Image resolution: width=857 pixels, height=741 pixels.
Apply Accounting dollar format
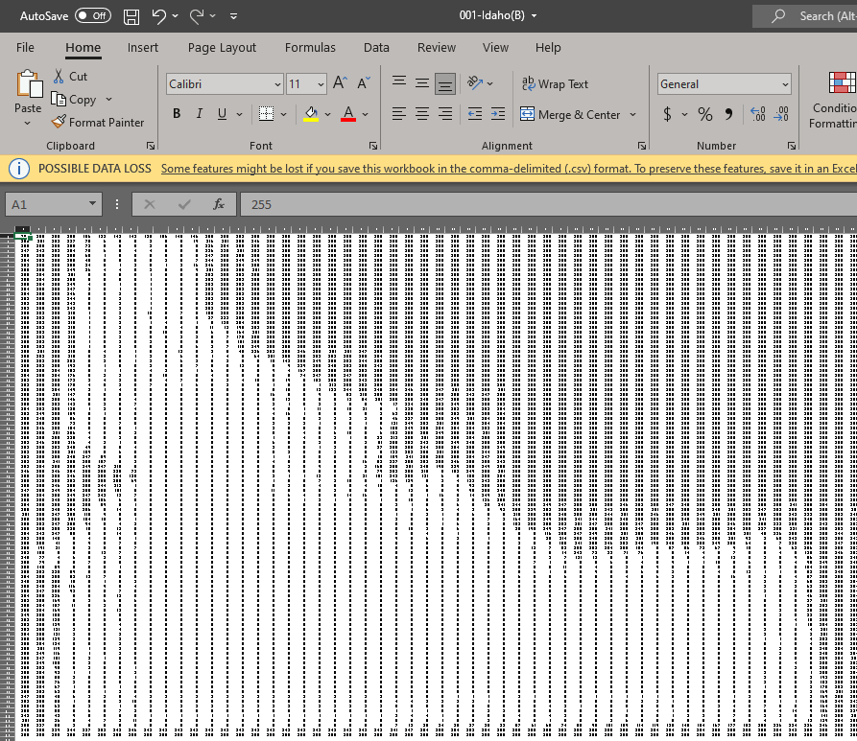point(667,114)
